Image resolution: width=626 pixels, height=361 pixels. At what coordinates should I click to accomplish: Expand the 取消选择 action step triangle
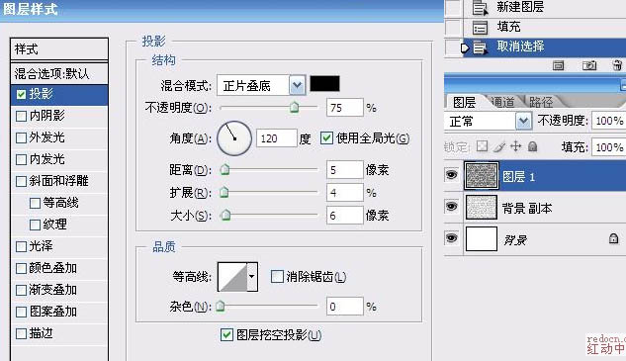465,47
